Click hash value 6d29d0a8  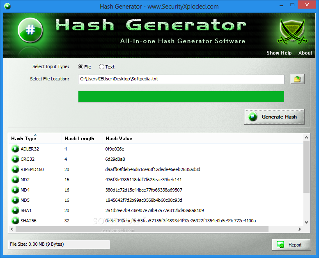click(x=115, y=159)
